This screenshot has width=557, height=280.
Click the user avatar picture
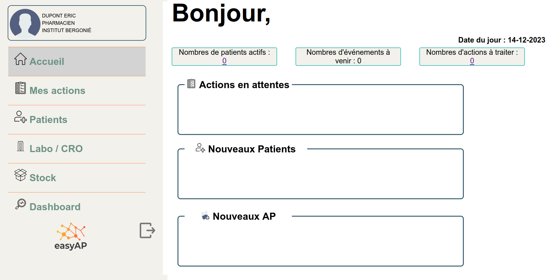click(x=25, y=24)
